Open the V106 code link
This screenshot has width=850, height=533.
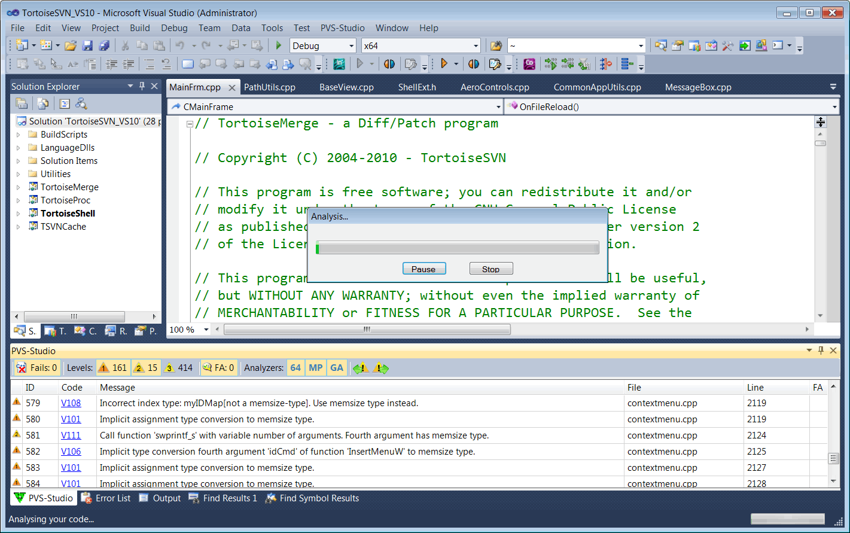71,451
